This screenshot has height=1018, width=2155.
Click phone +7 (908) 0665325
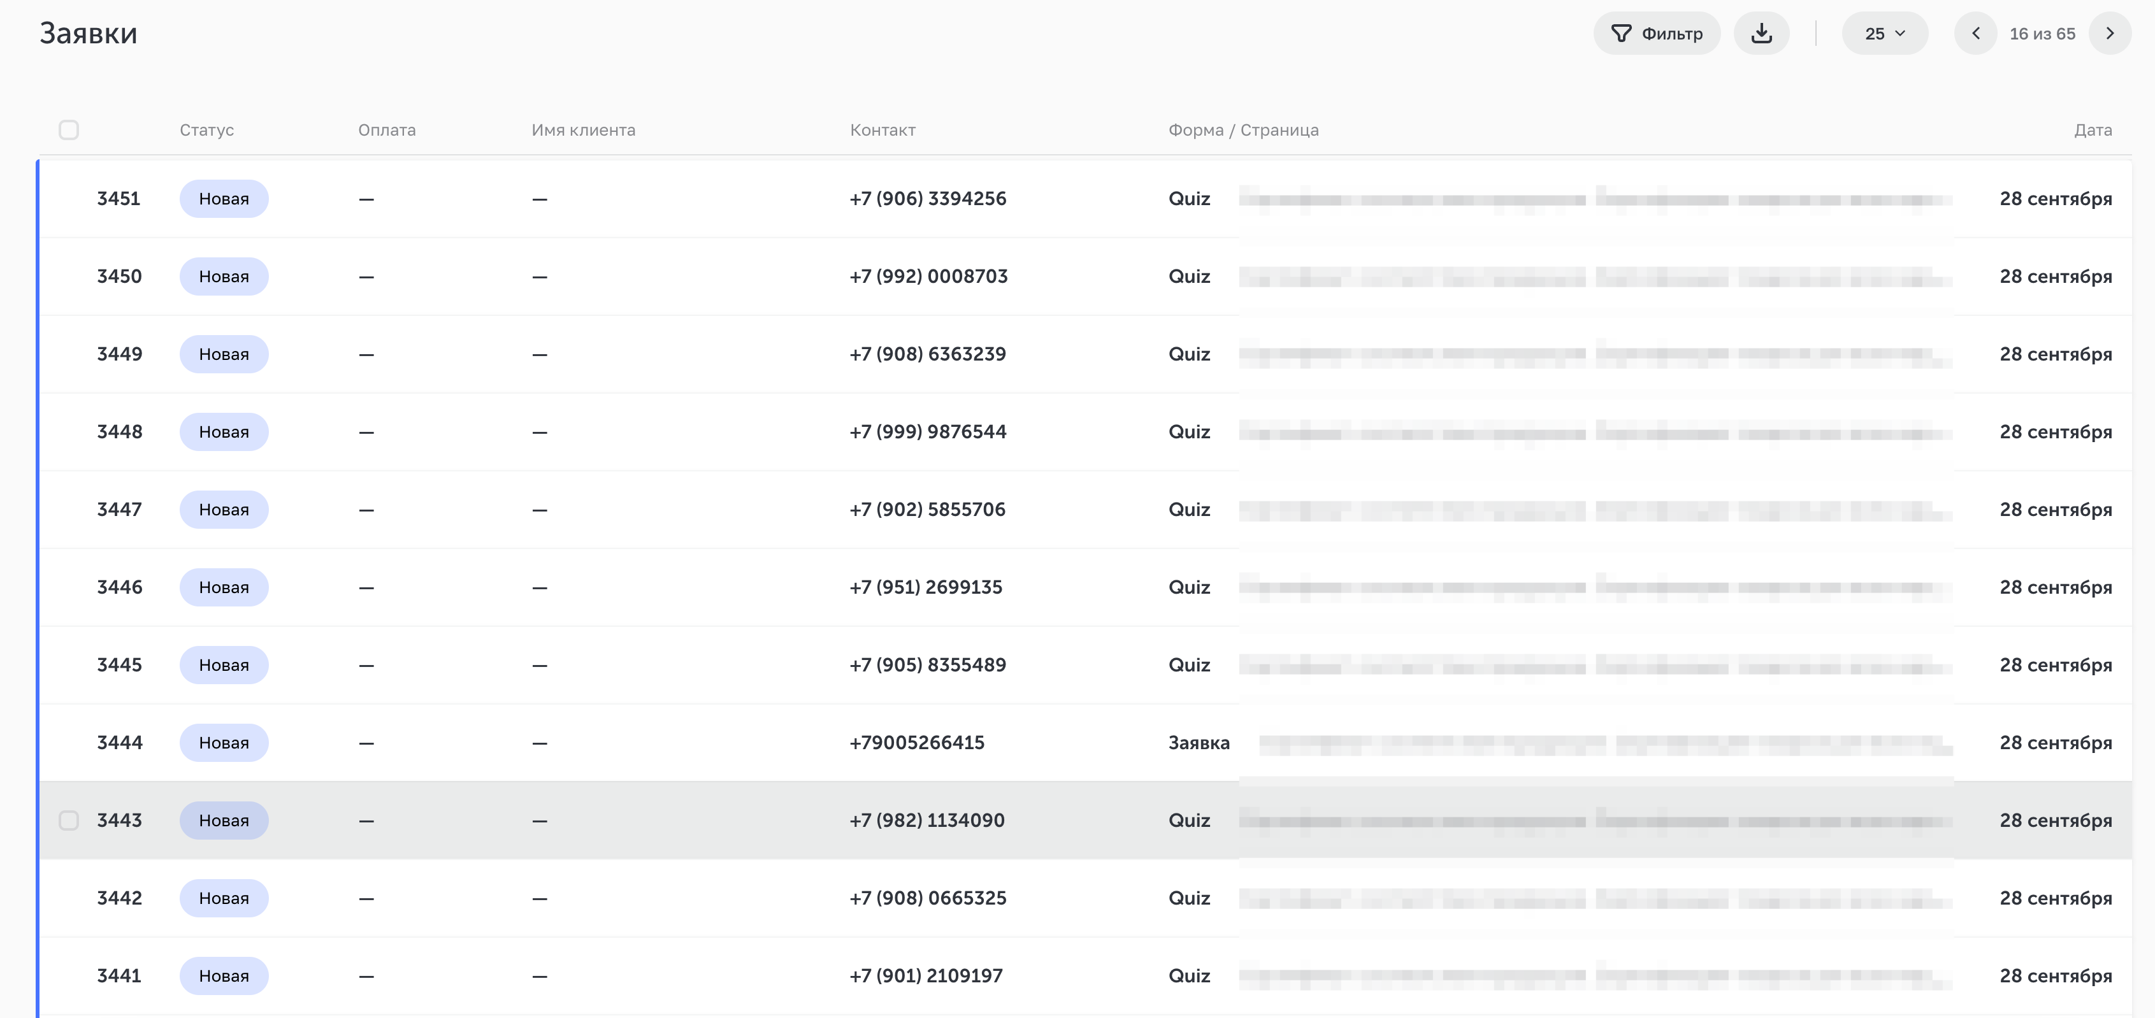(x=928, y=898)
